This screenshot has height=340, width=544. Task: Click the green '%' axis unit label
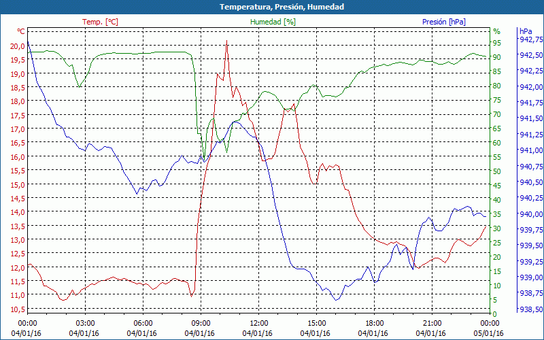point(496,31)
